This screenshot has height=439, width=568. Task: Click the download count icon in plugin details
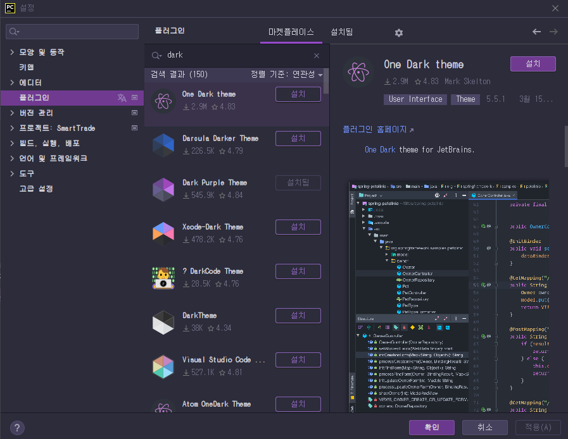point(388,82)
